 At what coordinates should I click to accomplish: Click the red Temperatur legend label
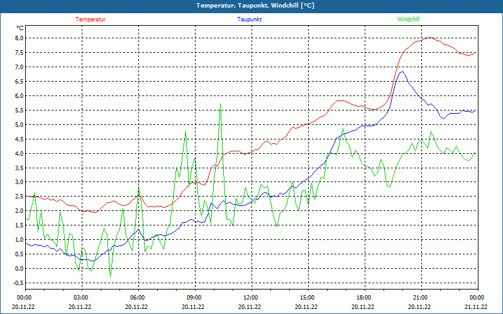tap(91, 19)
